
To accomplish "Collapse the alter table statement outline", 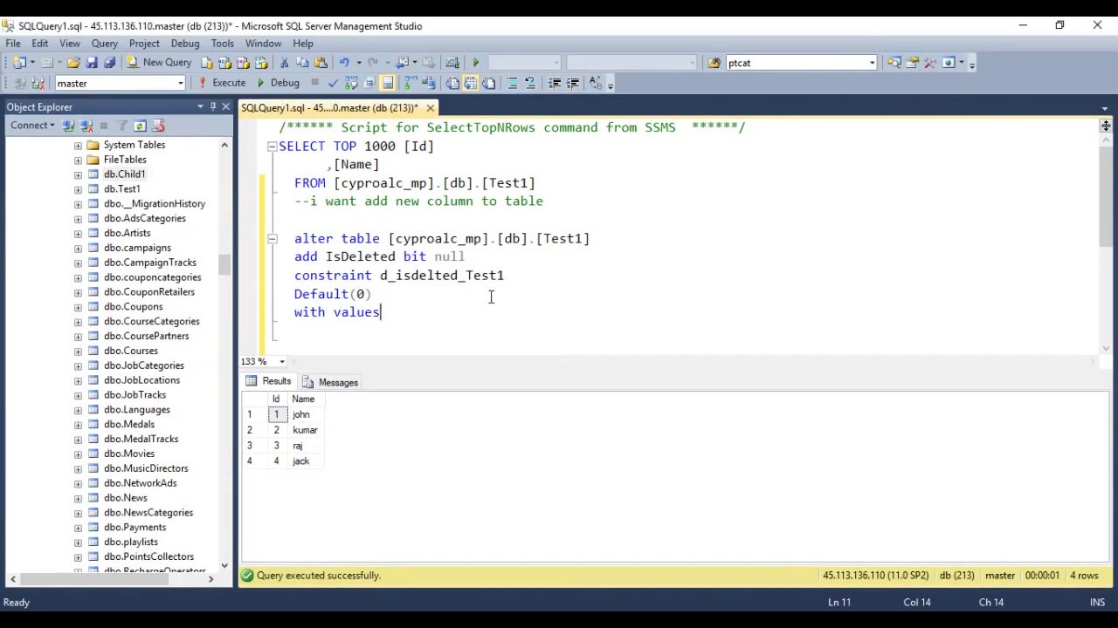I will [272, 238].
